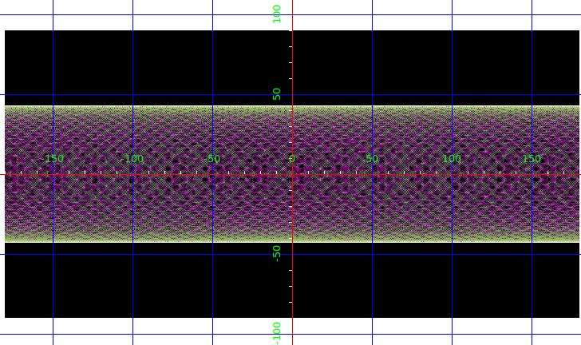This screenshot has height=345, width=581.
Task: Click the "-150" label on the horizontal axis
Action: [x=53, y=159]
